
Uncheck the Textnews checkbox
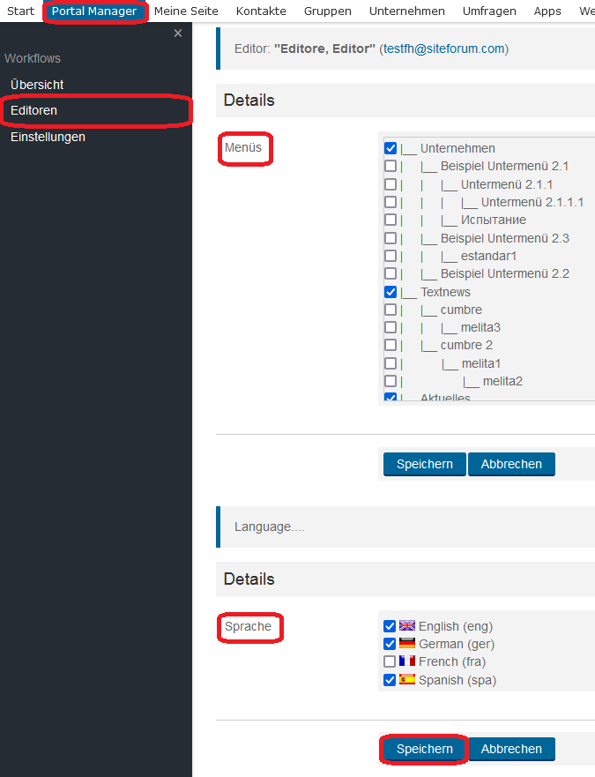pyautogui.click(x=390, y=292)
